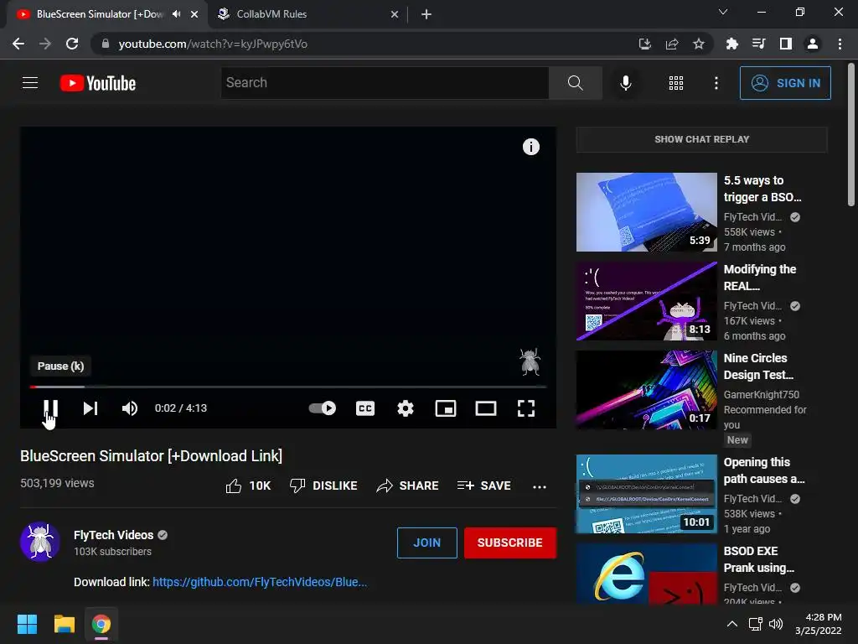Open the video info card icon

[x=530, y=147]
